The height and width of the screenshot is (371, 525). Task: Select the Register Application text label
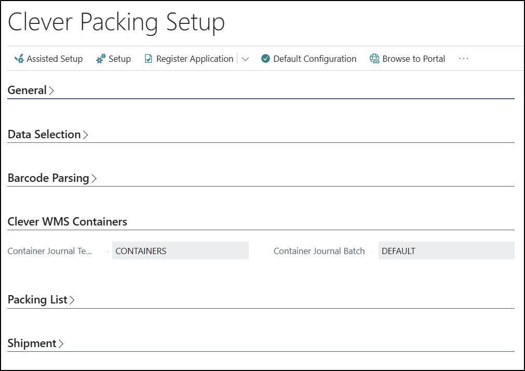[195, 59]
